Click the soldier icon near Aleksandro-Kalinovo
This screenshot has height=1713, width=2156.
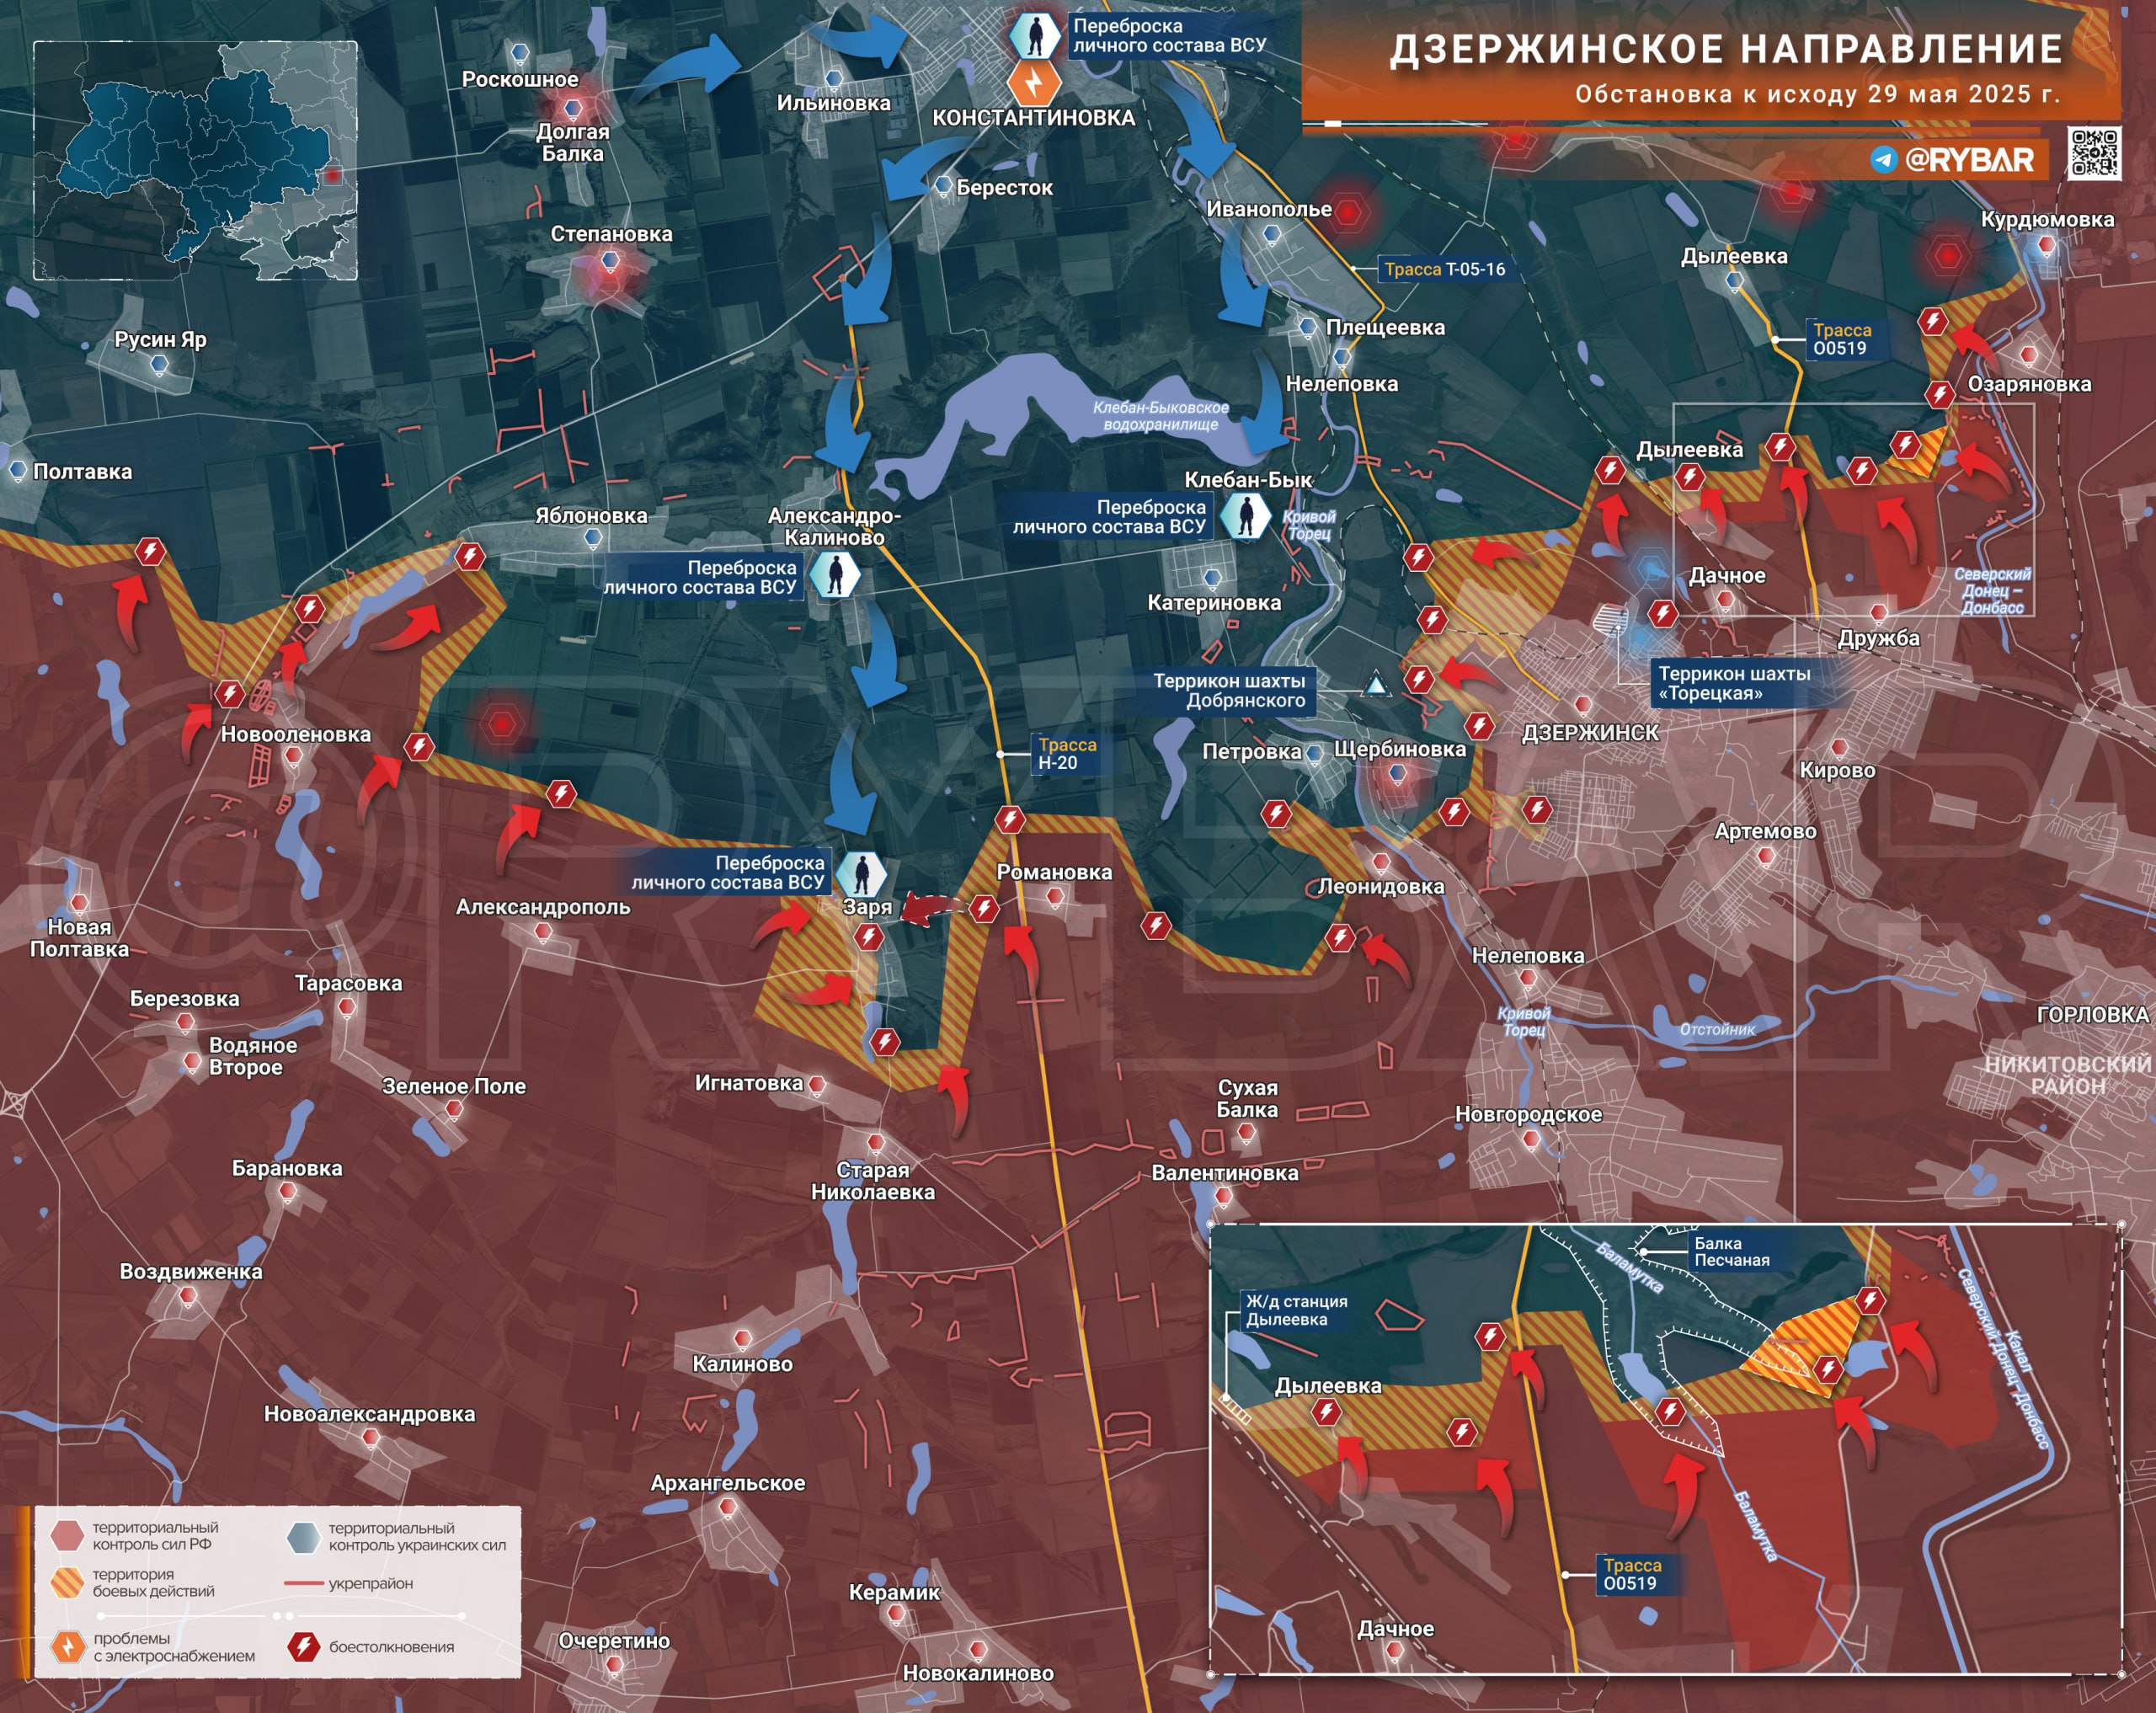coord(834,577)
